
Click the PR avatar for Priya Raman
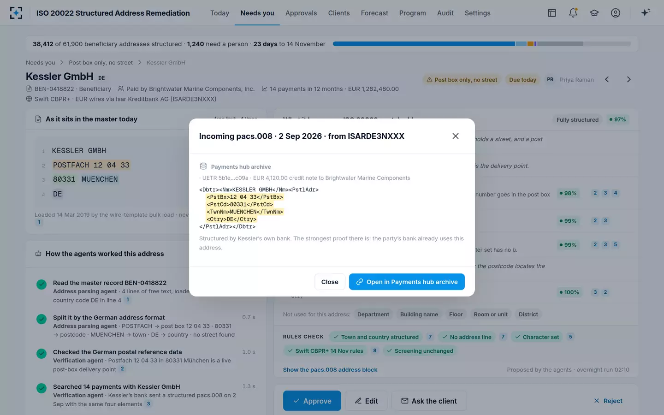coord(550,79)
